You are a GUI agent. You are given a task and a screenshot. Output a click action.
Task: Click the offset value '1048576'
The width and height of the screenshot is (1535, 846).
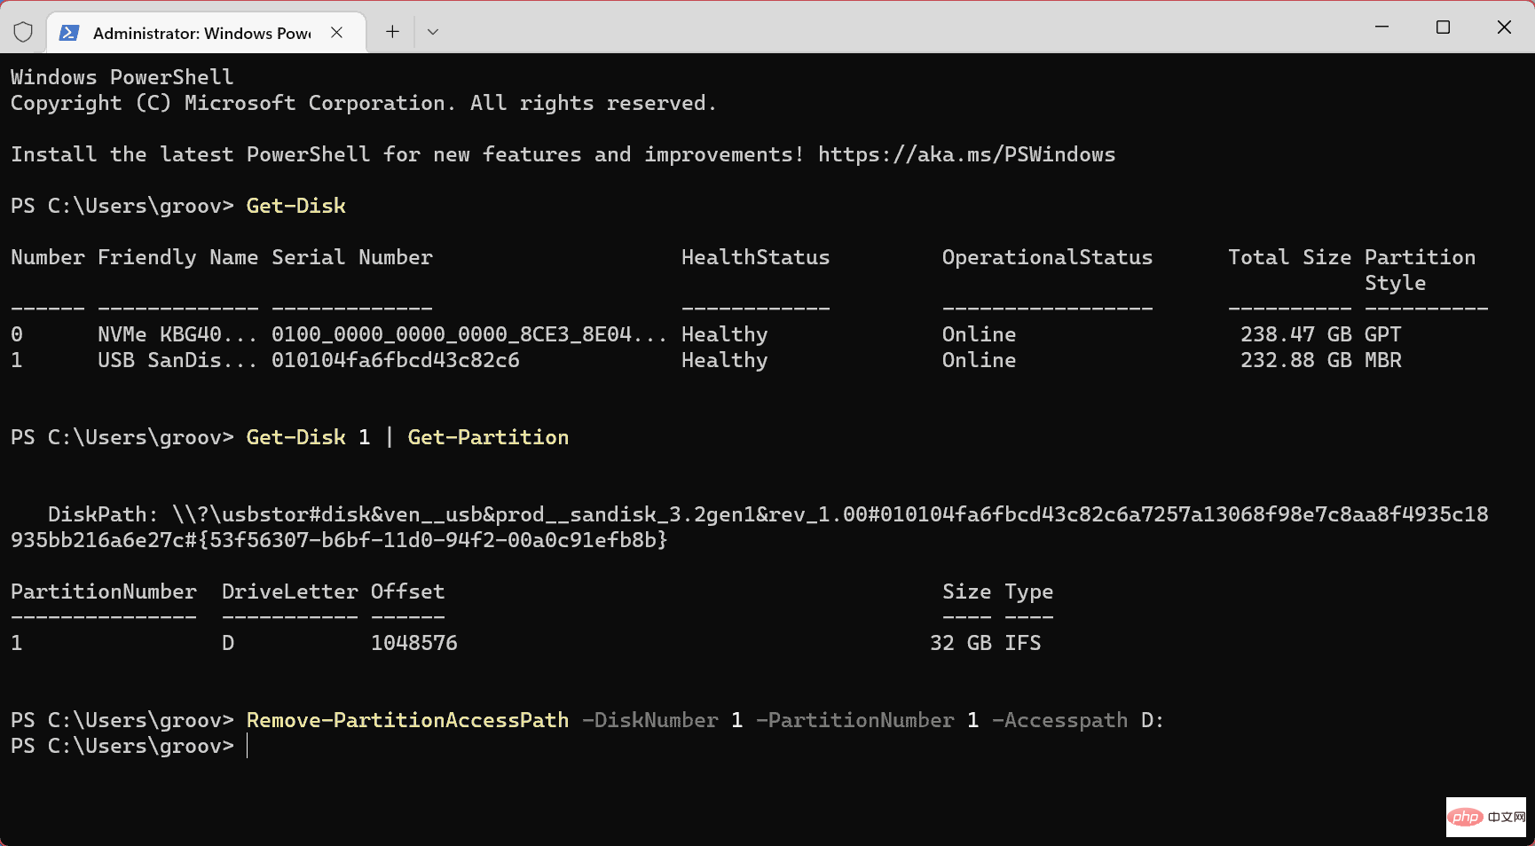point(413,643)
